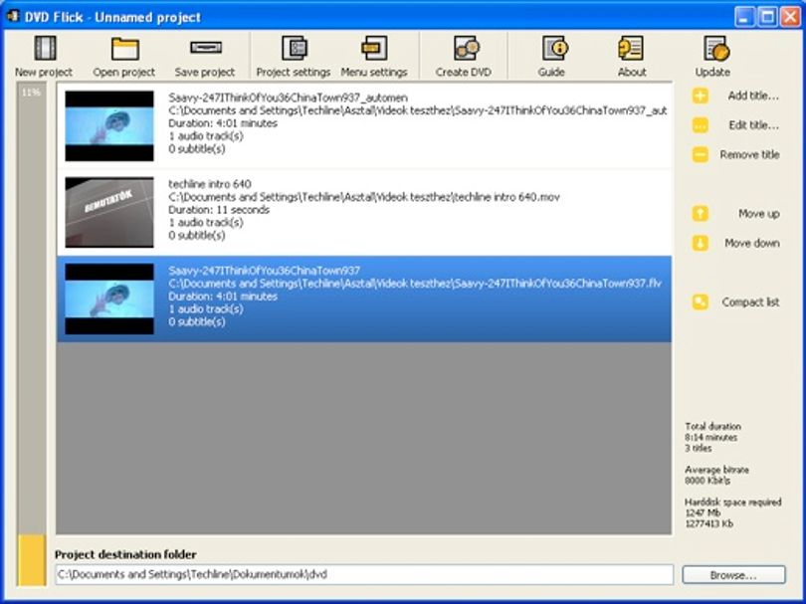Click the Project destination folder path field

tap(364, 574)
